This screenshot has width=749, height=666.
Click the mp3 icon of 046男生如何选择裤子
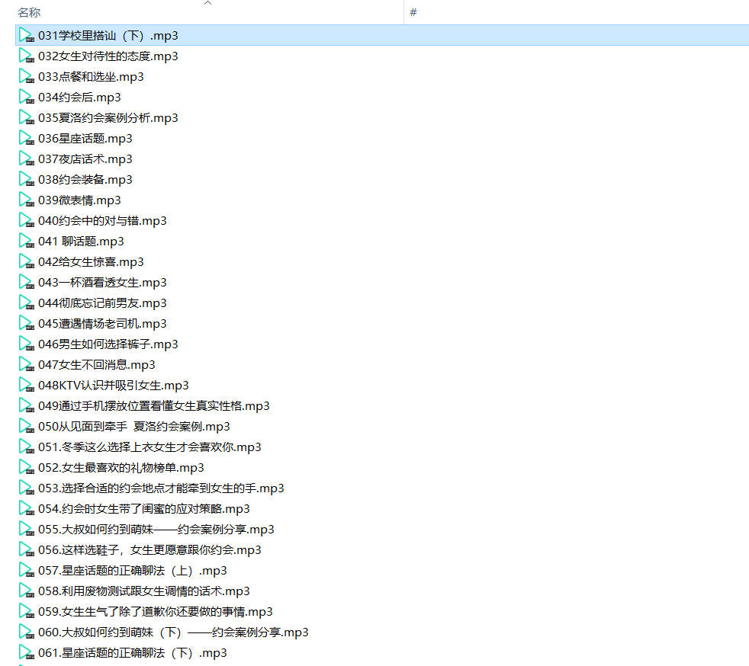[26, 343]
